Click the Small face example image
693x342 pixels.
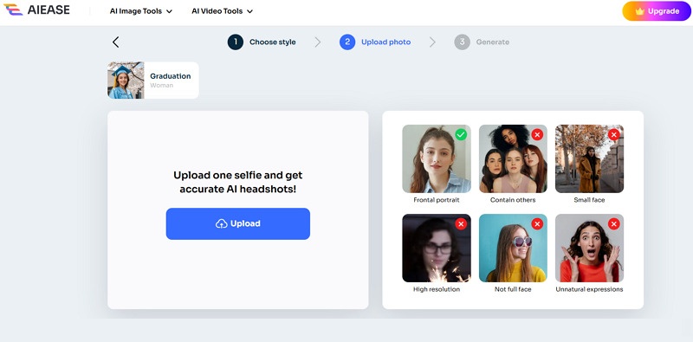tap(589, 158)
